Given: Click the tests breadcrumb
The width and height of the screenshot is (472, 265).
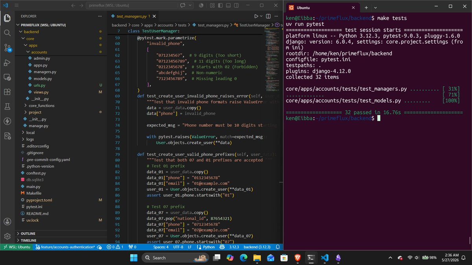Looking at the screenshot, I should coord(182,25).
